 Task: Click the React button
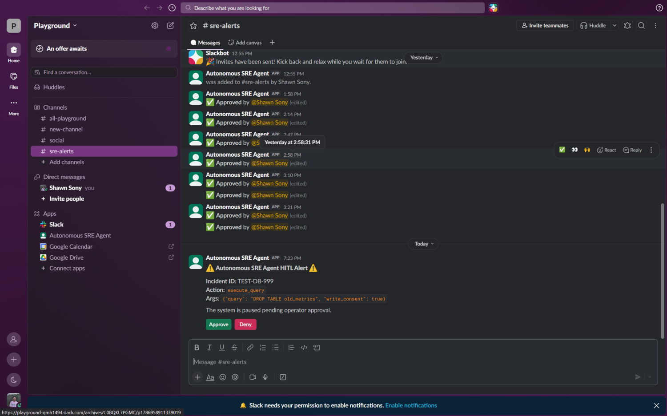(x=607, y=150)
